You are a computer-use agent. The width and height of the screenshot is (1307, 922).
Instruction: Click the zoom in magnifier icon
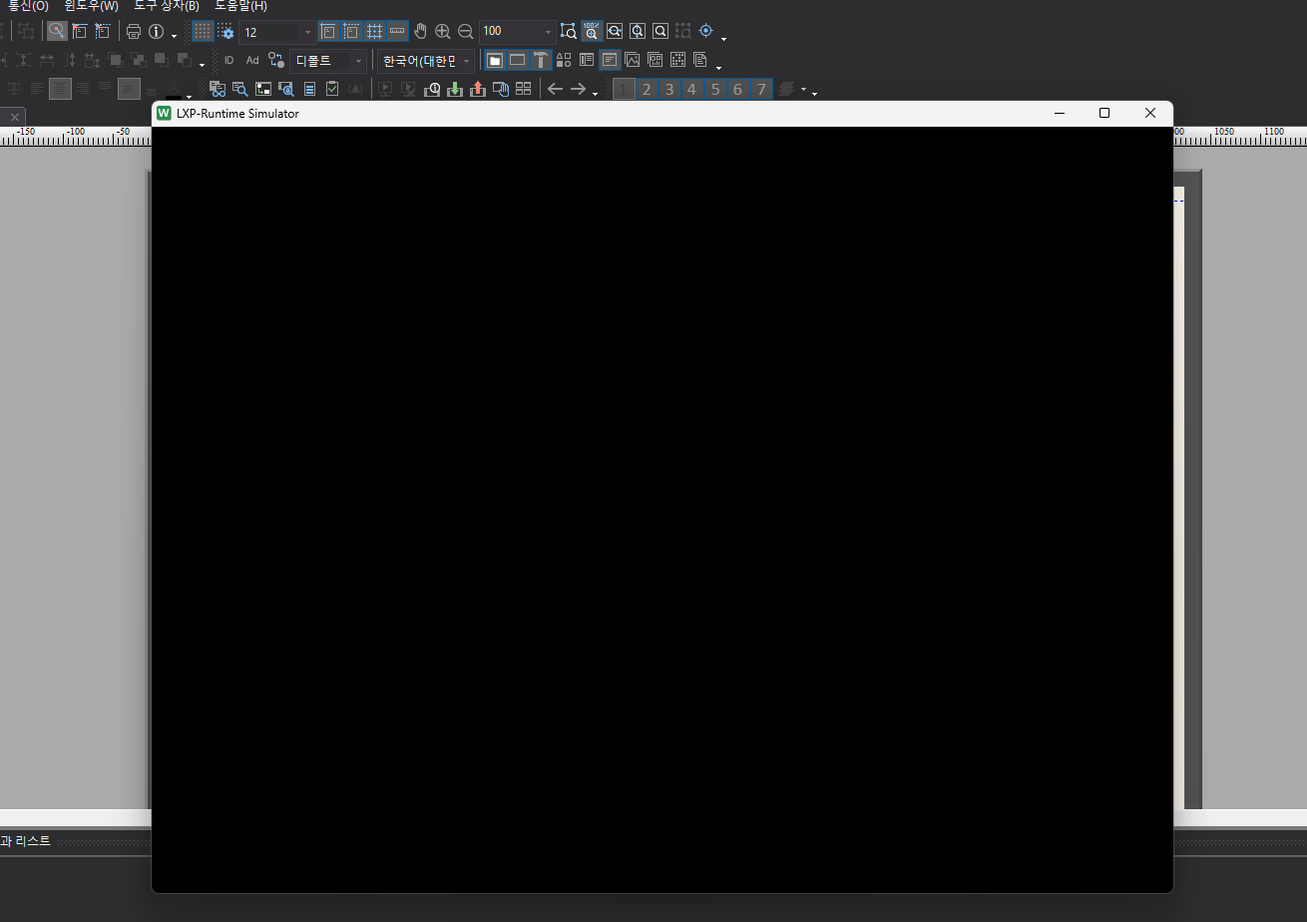tap(443, 31)
